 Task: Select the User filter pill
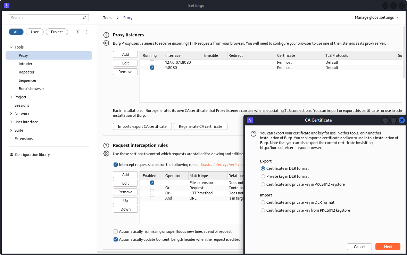click(35, 32)
